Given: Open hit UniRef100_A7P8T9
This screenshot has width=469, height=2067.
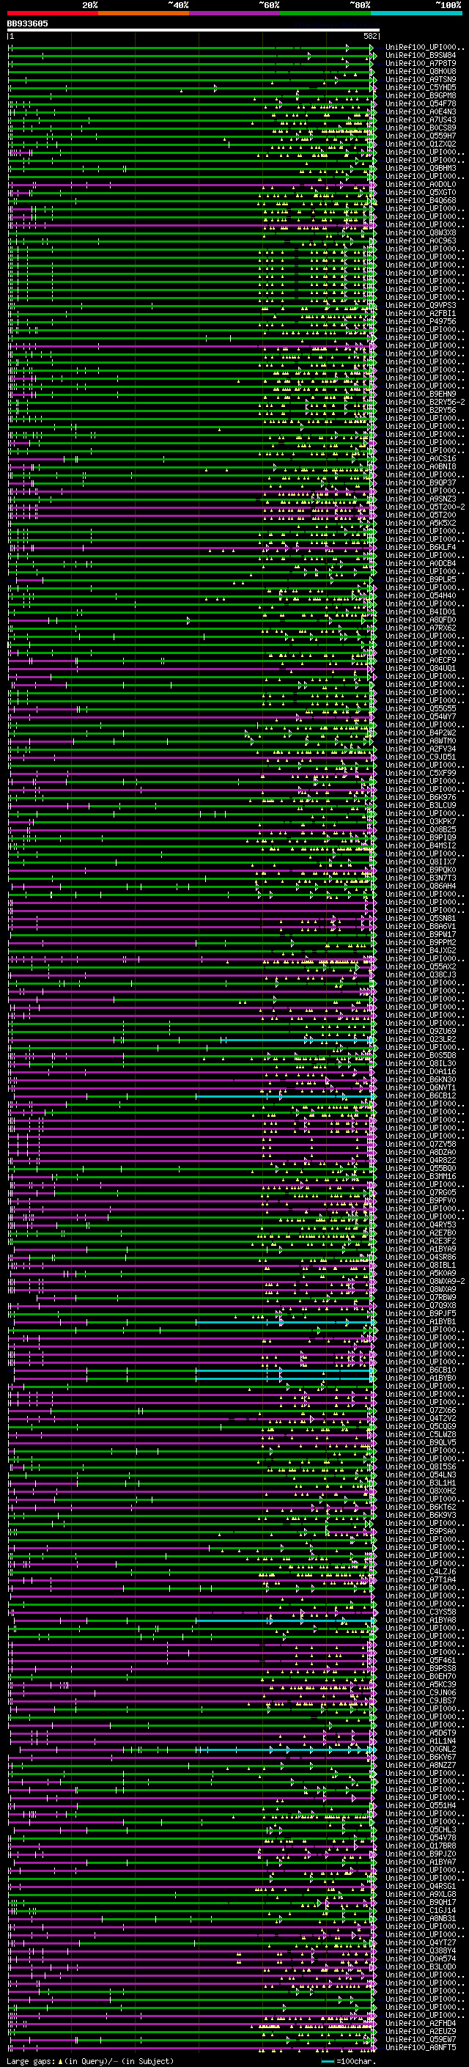Looking at the screenshot, I should (421, 63).
